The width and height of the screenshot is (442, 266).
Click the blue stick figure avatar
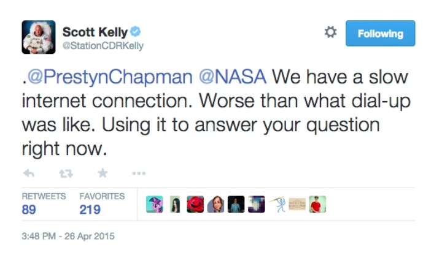point(277,205)
